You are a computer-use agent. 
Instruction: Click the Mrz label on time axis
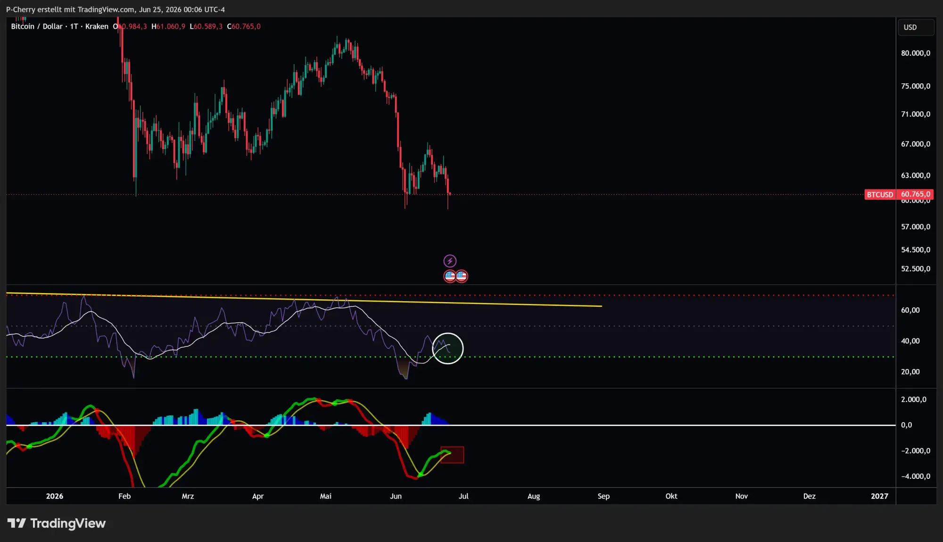click(188, 496)
